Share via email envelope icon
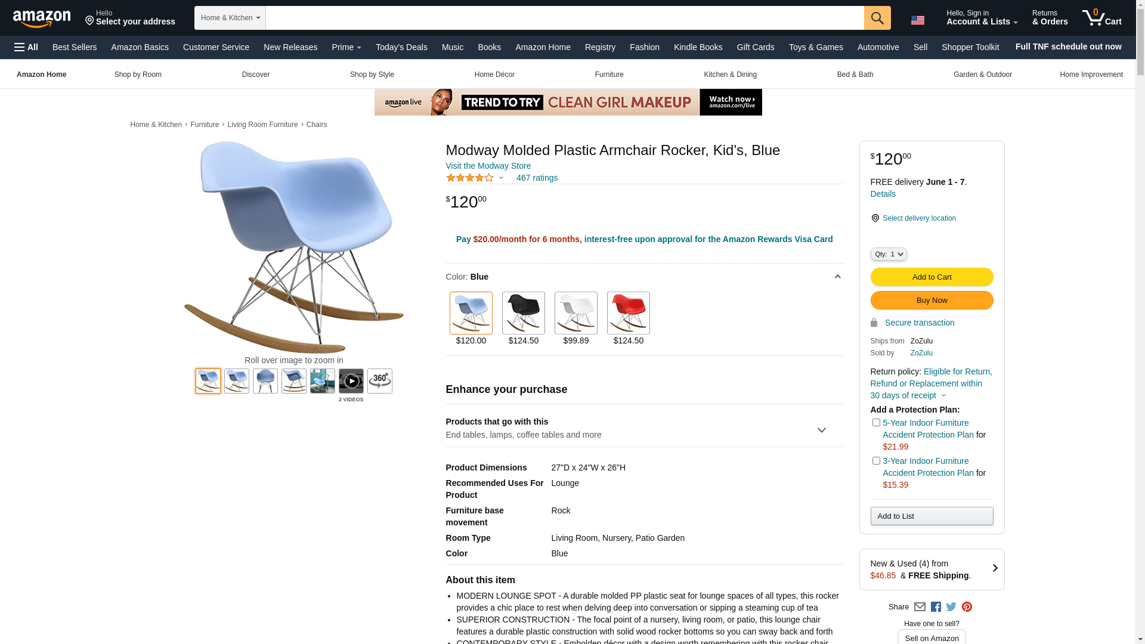The image size is (1145, 644). pos(920,607)
